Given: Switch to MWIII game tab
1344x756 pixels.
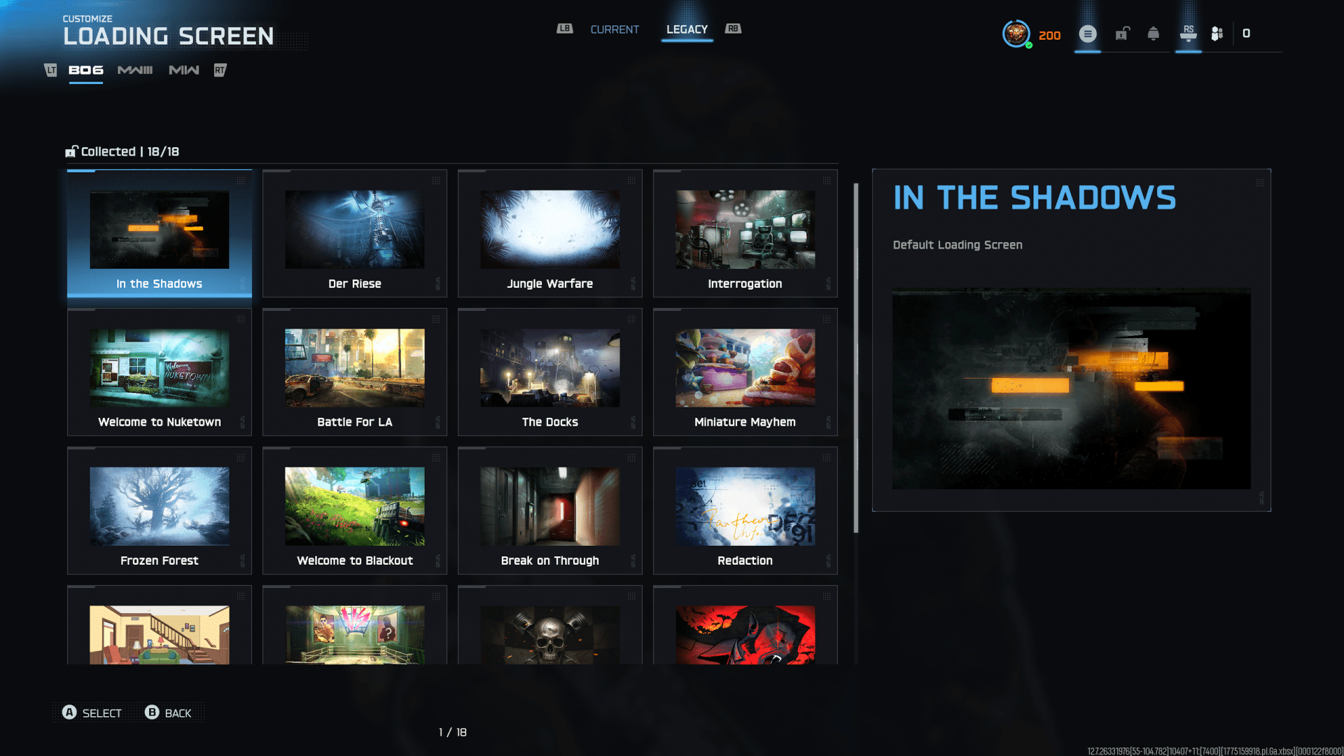Looking at the screenshot, I should [135, 70].
